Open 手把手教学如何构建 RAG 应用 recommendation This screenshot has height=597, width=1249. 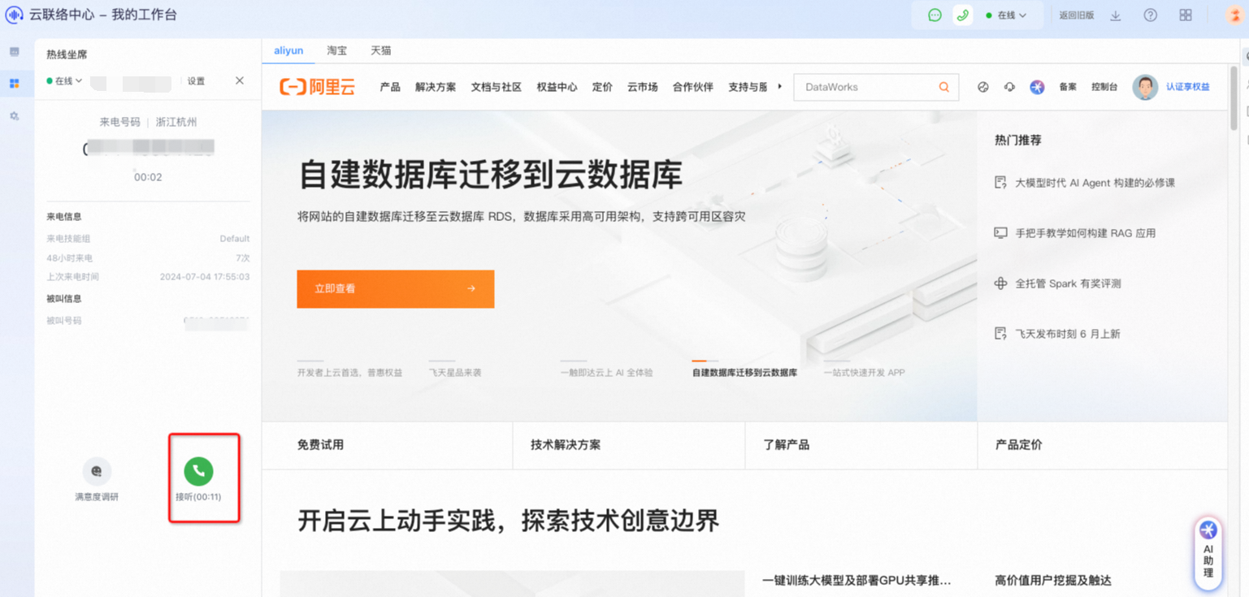pyautogui.click(x=1085, y=233)
